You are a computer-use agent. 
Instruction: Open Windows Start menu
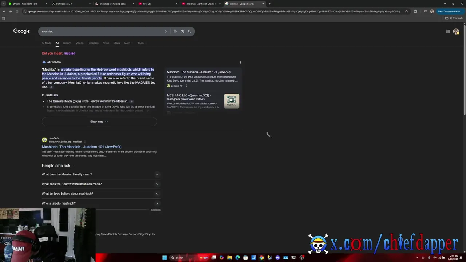tap(165, 258)
